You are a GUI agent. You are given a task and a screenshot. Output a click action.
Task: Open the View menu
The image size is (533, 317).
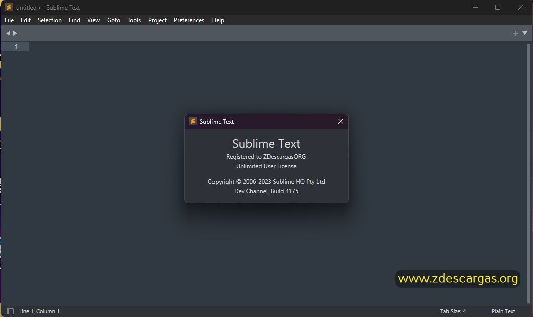(x=93, y=20)
